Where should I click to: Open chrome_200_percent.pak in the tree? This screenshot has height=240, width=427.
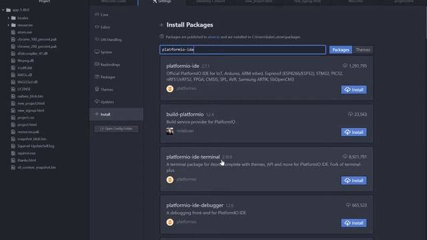(37, 47)
